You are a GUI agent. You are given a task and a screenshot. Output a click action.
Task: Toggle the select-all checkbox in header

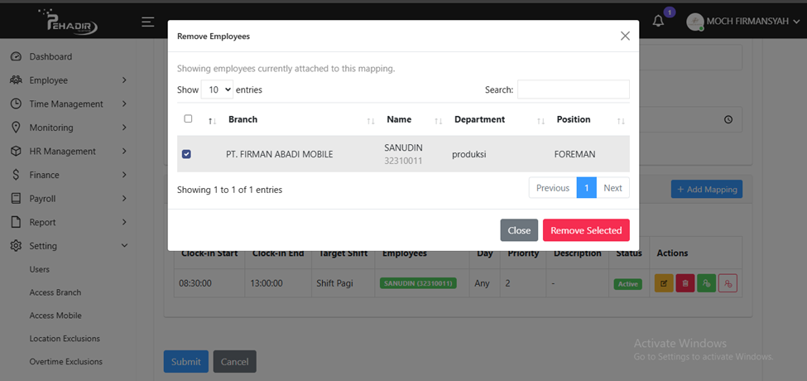tap(188, 119)
